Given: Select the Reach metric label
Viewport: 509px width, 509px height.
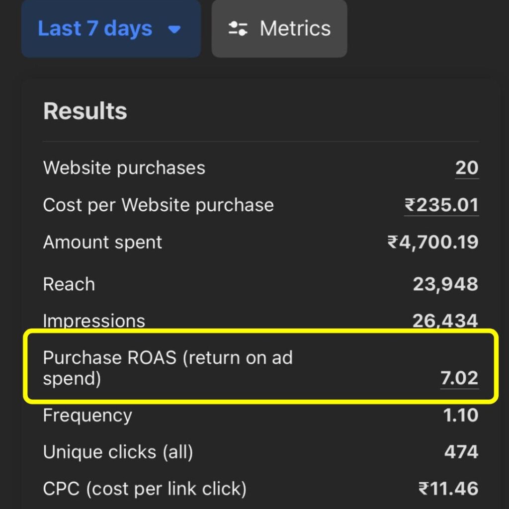Looking at the screenshot, I should [69, 284].
